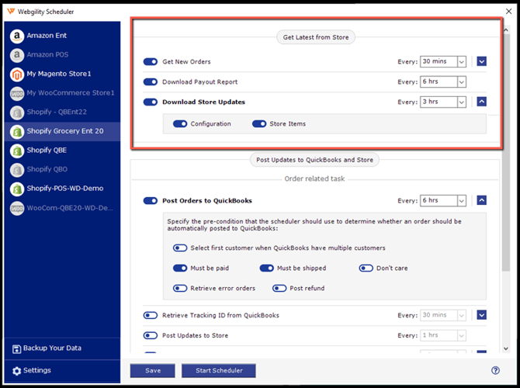Screen dimensions: 520x388
Task: Select Amazon POS store in sidebar
Action: click(49, 55)
